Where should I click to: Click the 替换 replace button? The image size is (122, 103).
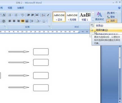tap(111, 17)
